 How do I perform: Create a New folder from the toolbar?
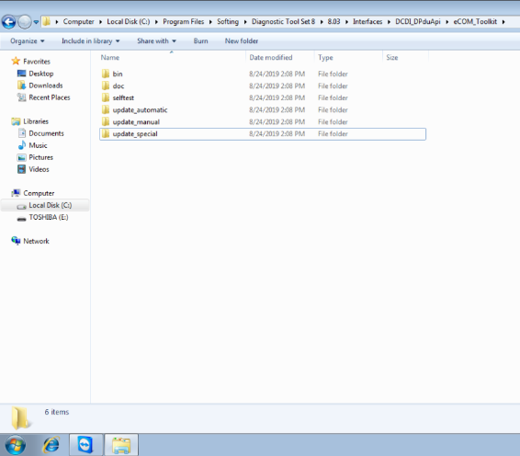click(242, 40)
